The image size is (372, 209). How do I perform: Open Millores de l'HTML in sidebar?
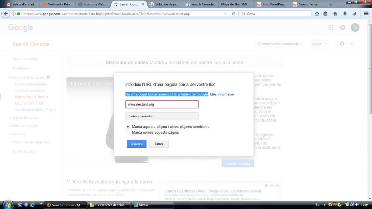pos(29,103)
